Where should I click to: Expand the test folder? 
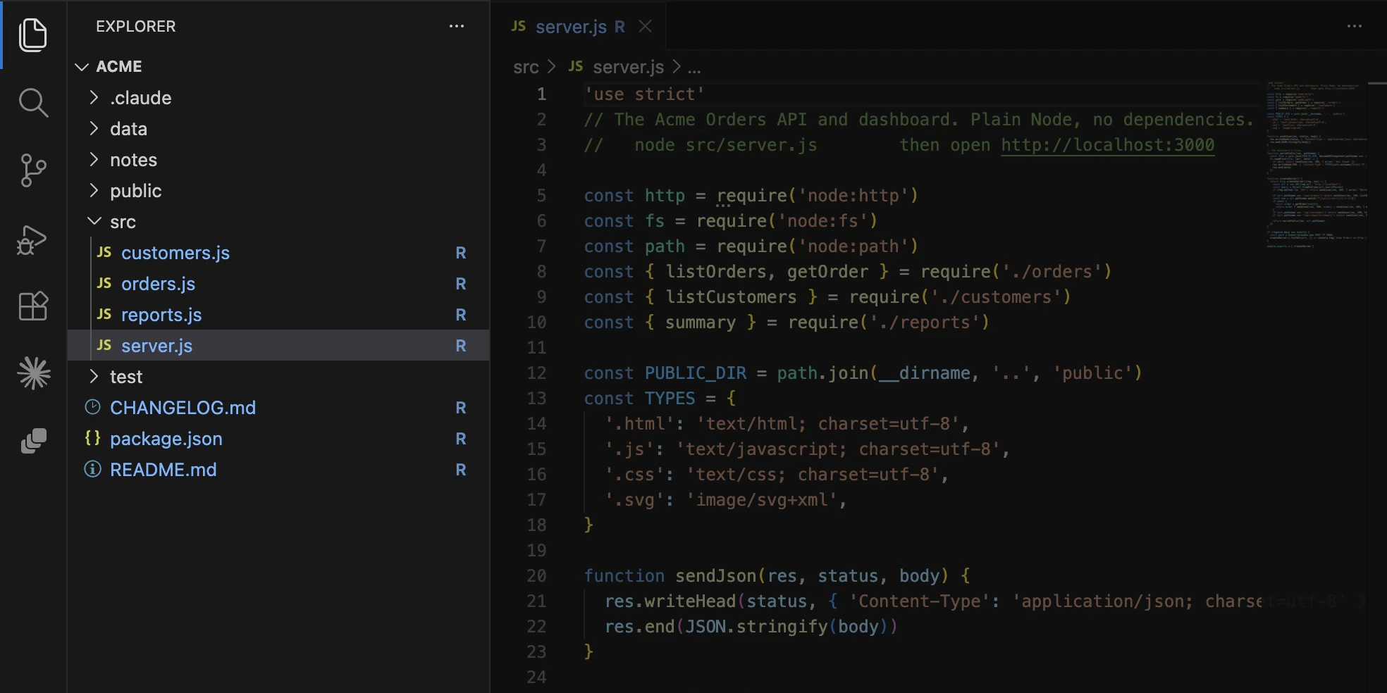click(94, 376)
